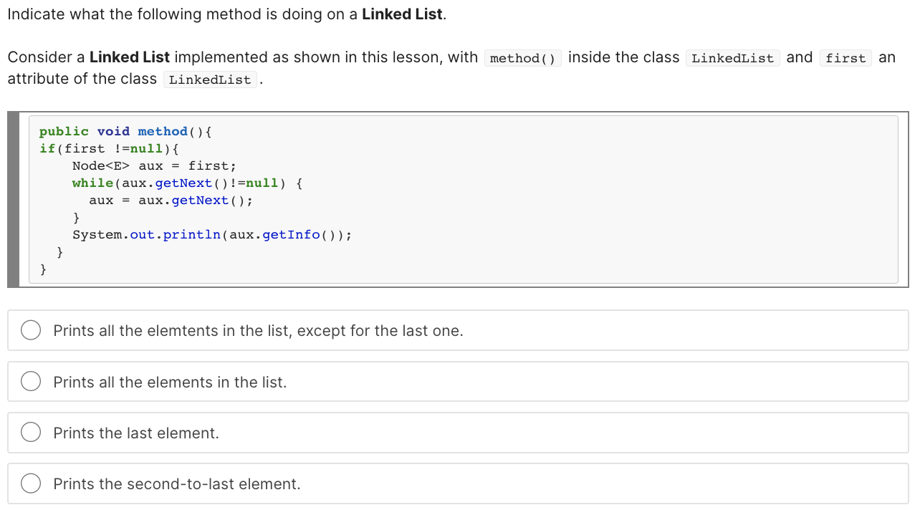This screenshot has height=510, width=920.
Task: Click the 'LinkedList' code label after 'attribute of the class'
Action: coord(210,80)
